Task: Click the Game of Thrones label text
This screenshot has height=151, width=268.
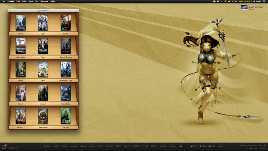Action: tap(66, 57)
